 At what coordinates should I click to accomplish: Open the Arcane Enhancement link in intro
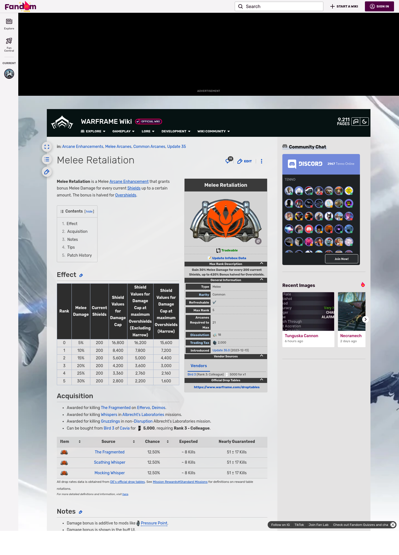[129, 181]
